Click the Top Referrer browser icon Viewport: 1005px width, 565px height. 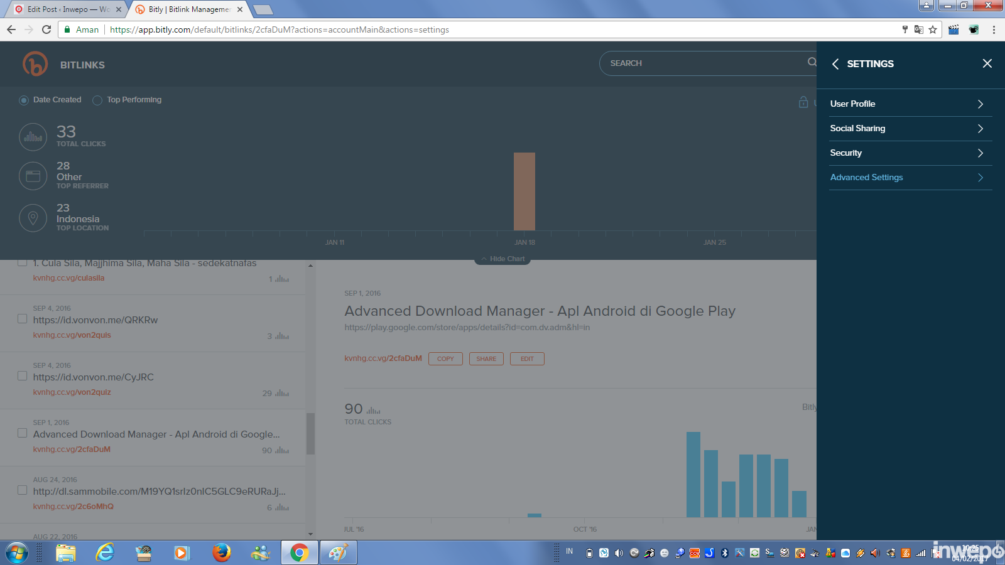click(x=33, y=176)
